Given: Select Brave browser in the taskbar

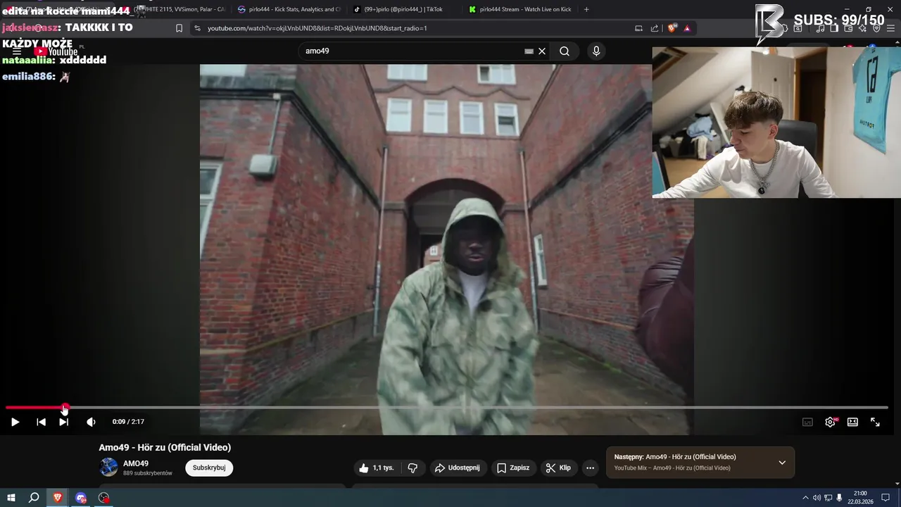Looking at the screenshot, I should pyautogui.click(x=58, y=498).
